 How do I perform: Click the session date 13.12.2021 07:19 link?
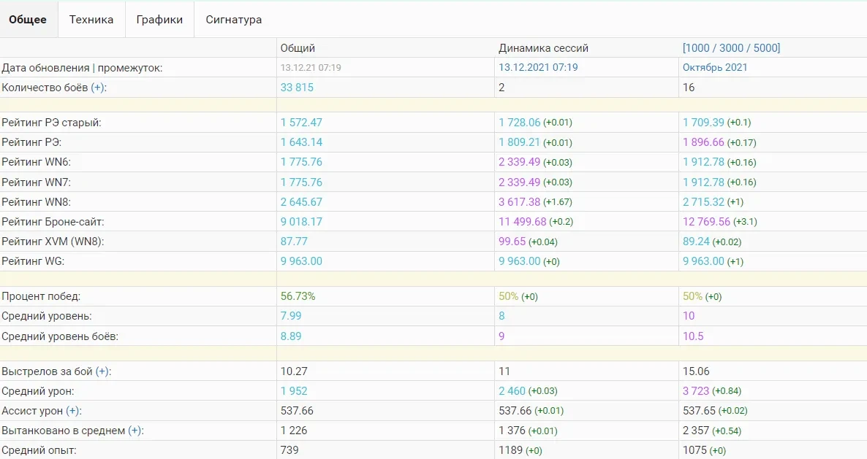(x=538, y=68)
